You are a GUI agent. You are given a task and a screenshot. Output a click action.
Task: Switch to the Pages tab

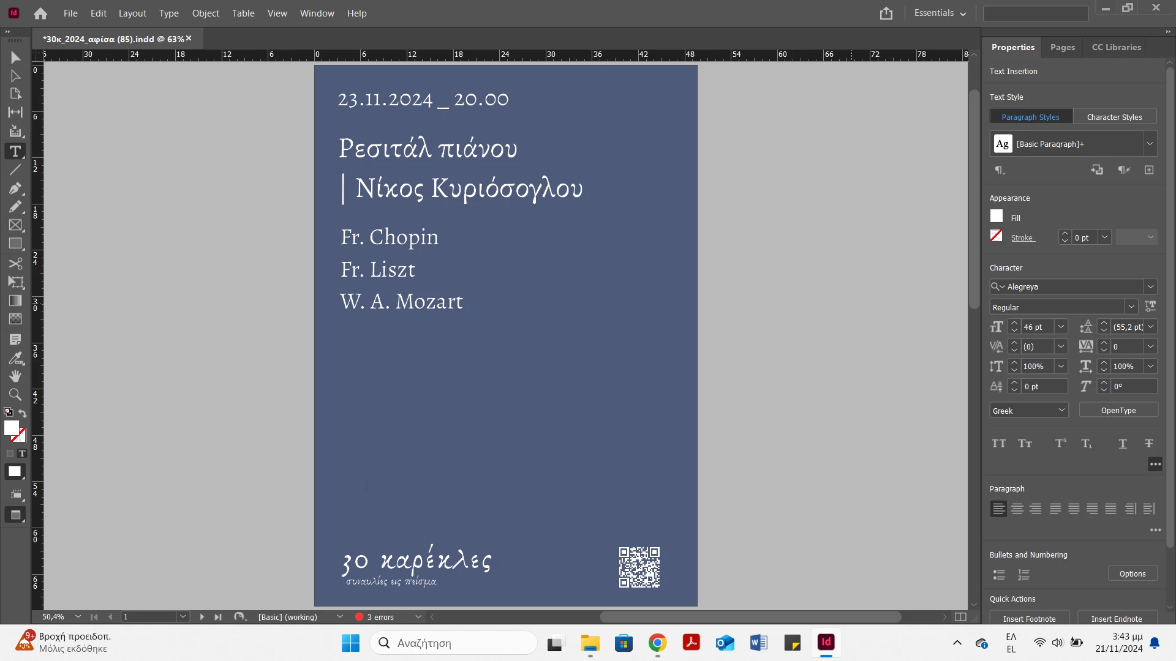tap(1062, 47)
